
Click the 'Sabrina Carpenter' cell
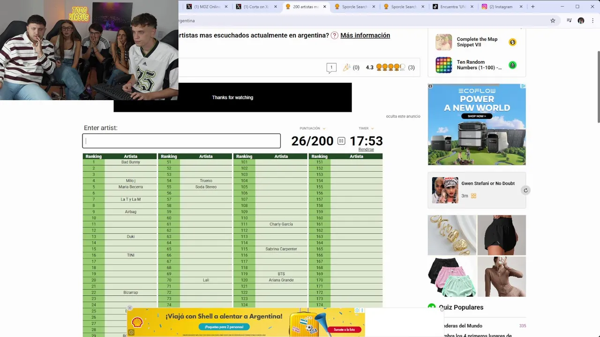(281, 249)
